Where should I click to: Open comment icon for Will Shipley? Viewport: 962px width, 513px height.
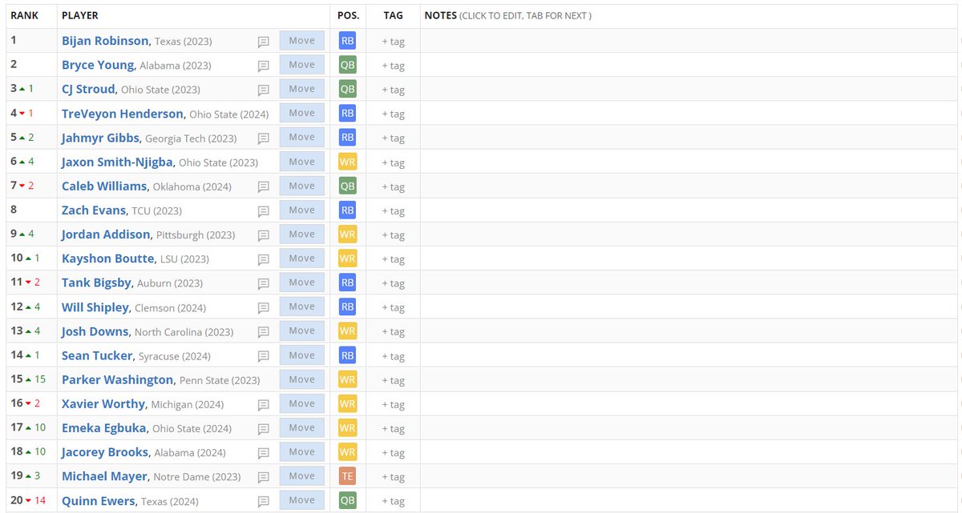click(264, 308)
